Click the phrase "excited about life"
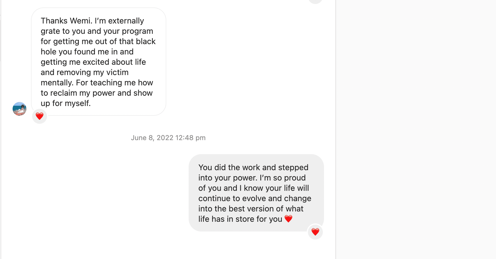This screenshot has width=496, height=259. coord(114,62)
